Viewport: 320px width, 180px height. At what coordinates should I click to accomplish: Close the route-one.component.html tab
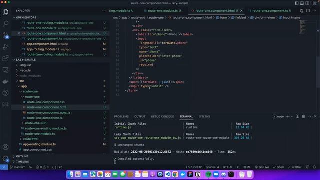pos(241,11)
